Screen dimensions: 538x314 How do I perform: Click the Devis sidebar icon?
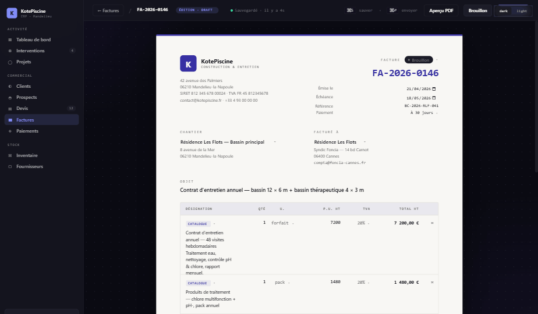[10, 109]
